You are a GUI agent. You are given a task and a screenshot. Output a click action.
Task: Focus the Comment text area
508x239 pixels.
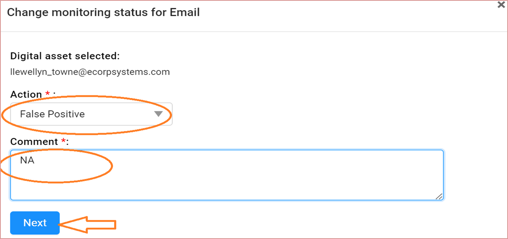coord(227,175)
